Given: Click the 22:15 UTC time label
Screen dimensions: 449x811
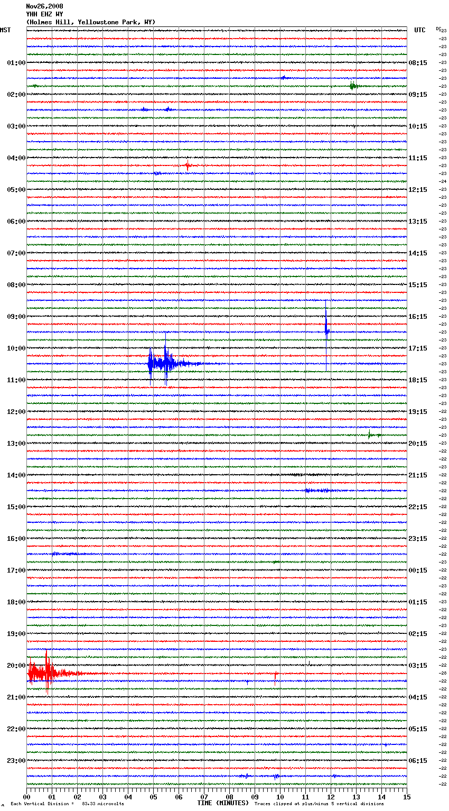Looking at the screenshot, I should point(418,507).
